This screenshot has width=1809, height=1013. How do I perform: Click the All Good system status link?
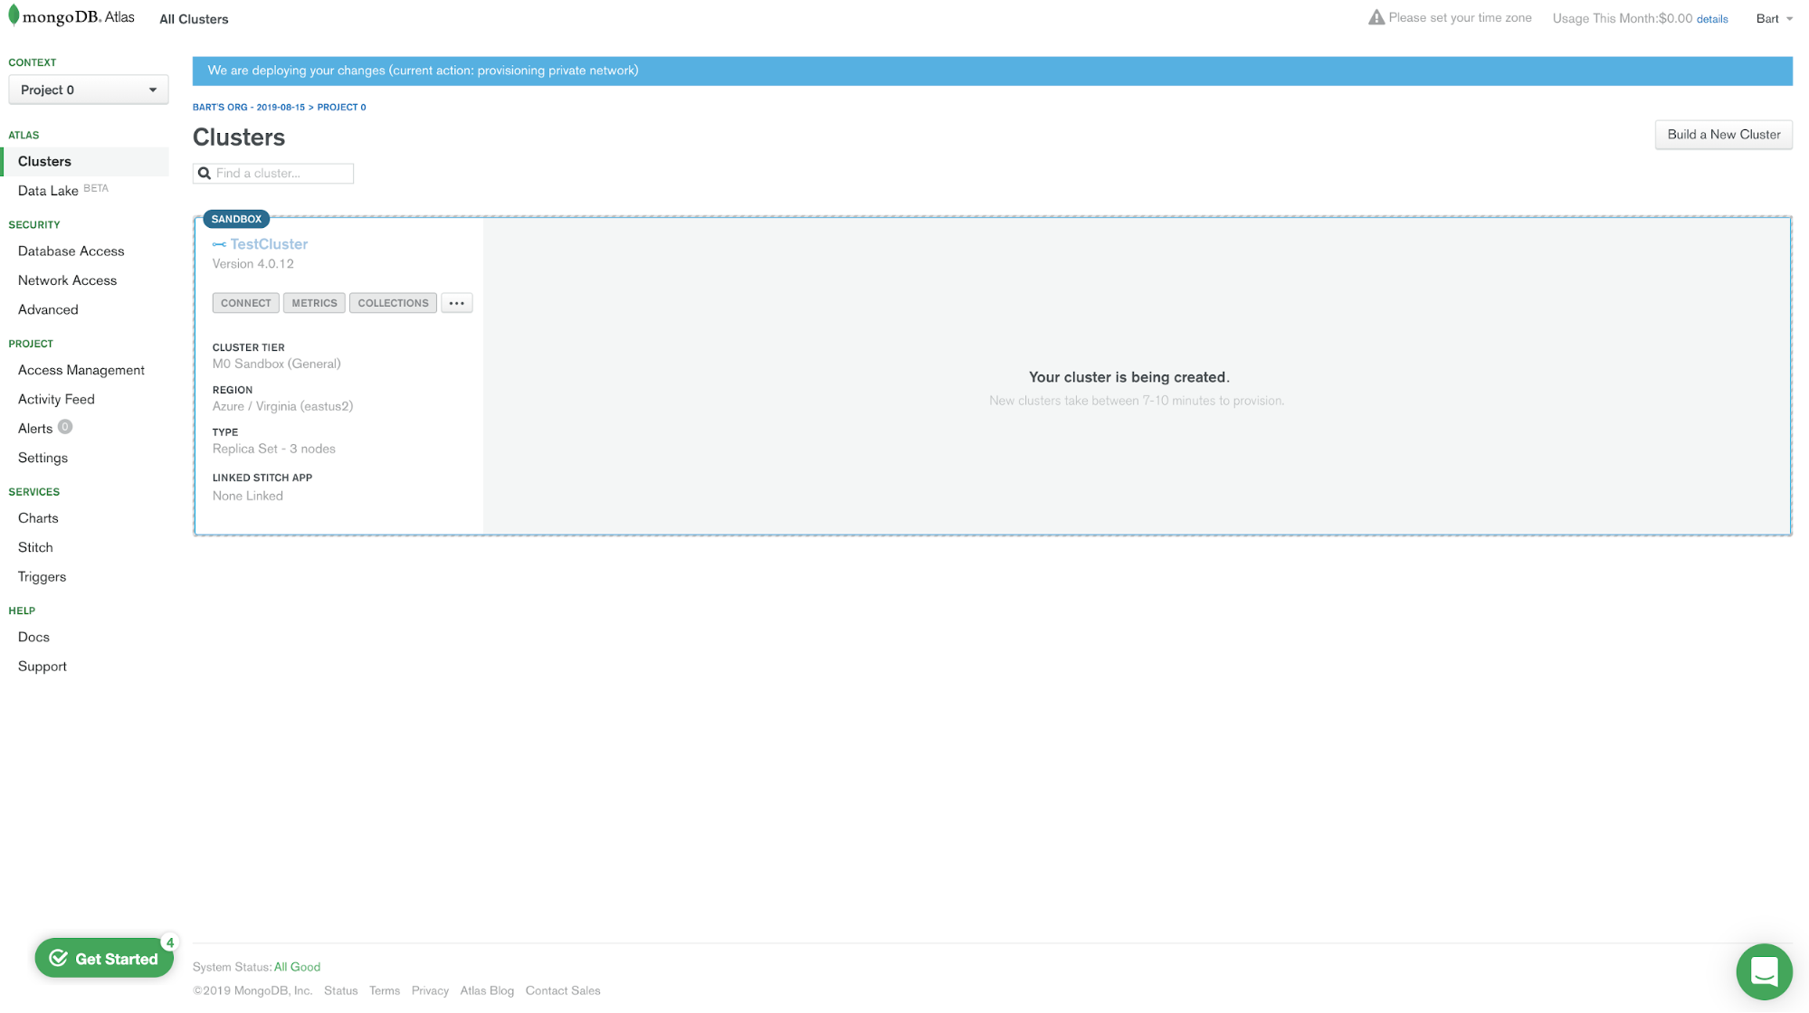tap(297, 967)
